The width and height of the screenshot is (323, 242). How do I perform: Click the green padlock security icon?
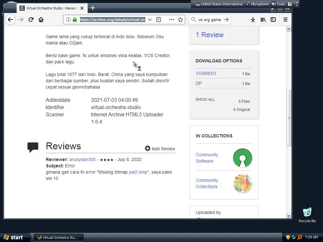point(75,20)
